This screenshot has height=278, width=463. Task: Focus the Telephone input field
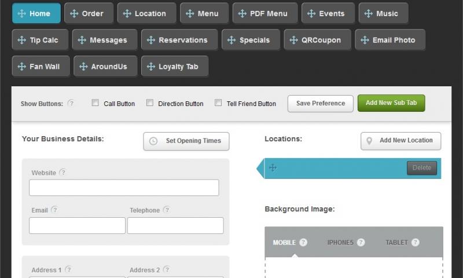click(x=175, y=225)
